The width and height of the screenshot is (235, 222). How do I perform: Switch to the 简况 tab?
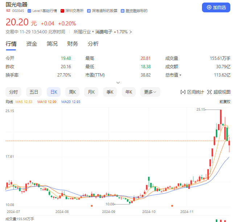tap(52, 44)
